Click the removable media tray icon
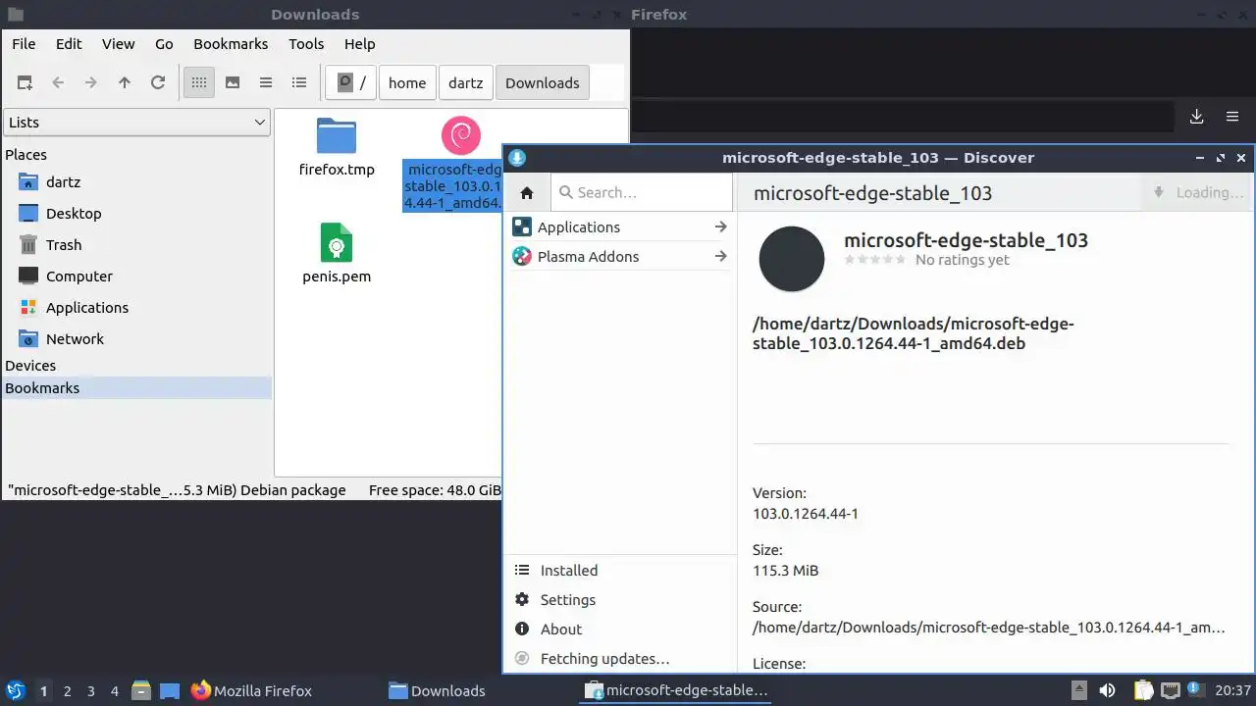1256x706 pixels. pos(1079,690)
